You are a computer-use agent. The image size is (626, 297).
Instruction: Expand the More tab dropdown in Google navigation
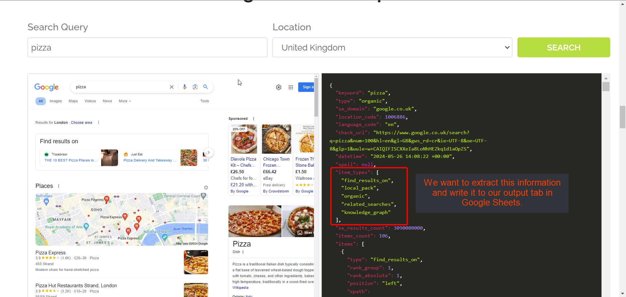point(125,101)
